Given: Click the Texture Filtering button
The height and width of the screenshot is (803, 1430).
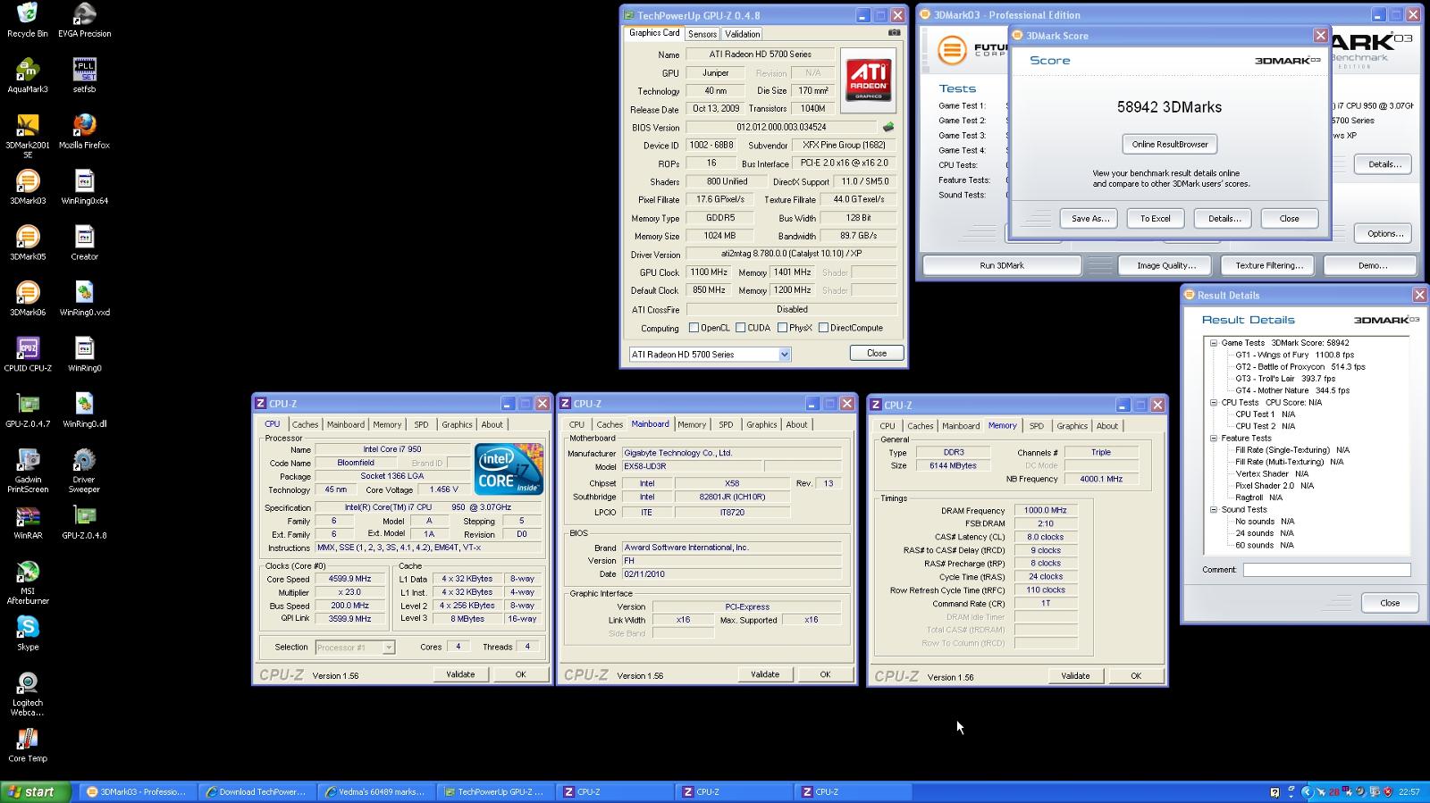Looking at the screenshot, I should coord(1269,265).
